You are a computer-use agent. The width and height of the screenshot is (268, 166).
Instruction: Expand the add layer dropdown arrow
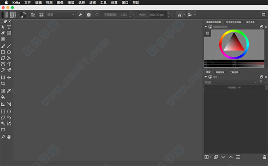point(210,157)
